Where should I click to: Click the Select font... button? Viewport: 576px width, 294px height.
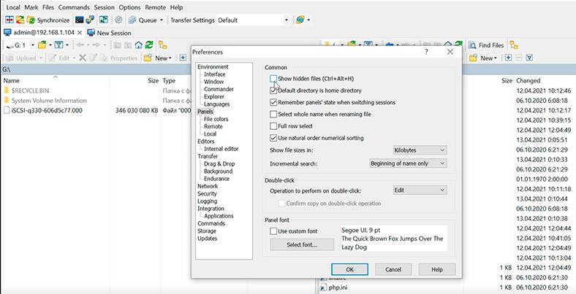[302, 244]
